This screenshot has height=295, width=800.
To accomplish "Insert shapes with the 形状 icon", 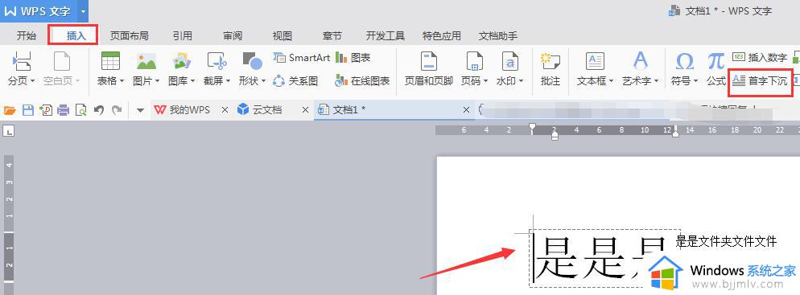I will coord(252,61).
